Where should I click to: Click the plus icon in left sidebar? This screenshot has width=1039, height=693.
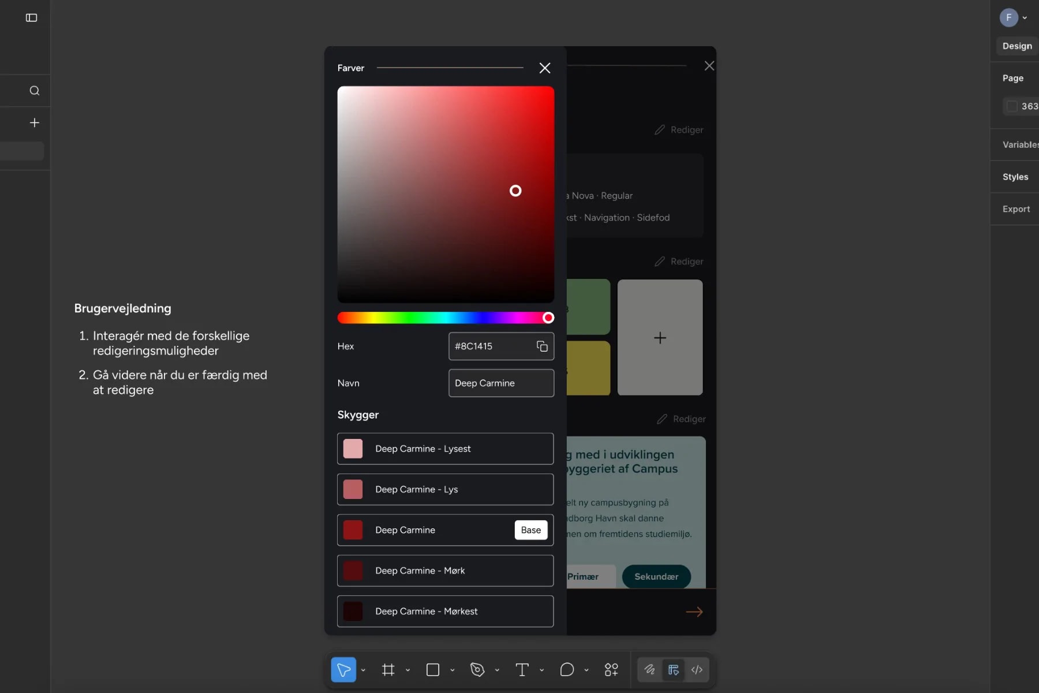pyautogui.click(x=35, y=122)
